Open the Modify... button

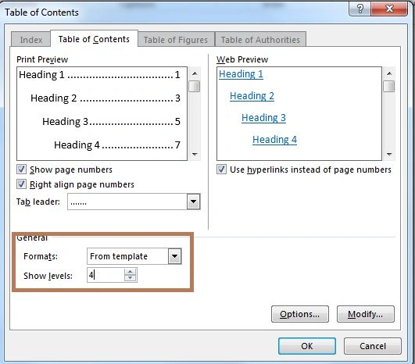point(366,314)
